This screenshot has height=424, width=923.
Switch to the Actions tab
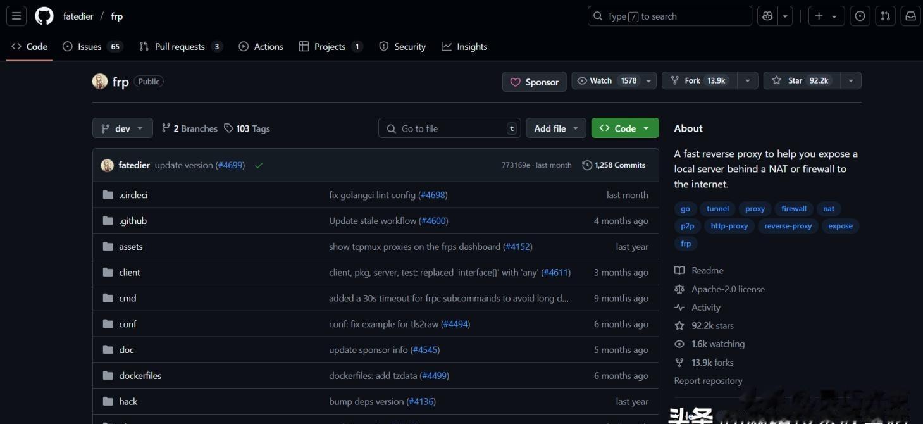click(x=261, y=47)
